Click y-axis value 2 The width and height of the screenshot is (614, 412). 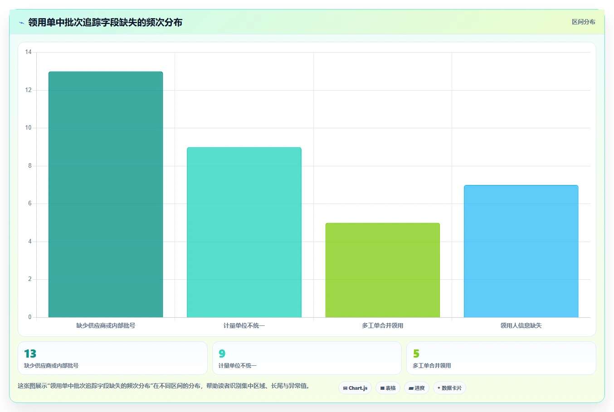(x=30, y=279)
